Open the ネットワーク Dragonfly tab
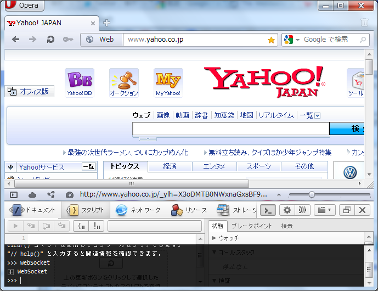Image resolution: width=378 pixels, height=291 pixels. coord(138,210)
